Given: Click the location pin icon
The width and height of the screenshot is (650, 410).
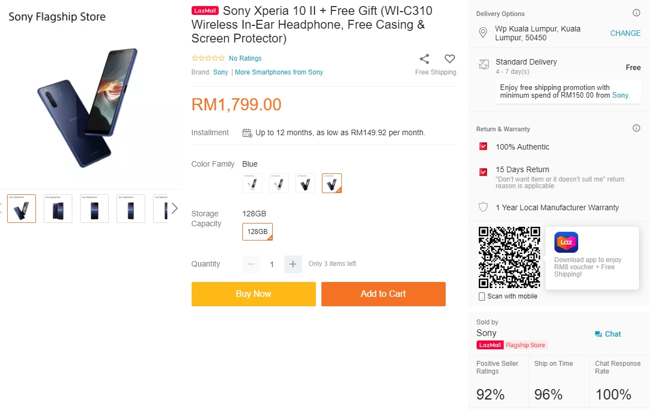Looking at the screenshot, I should tap(483, 33).
